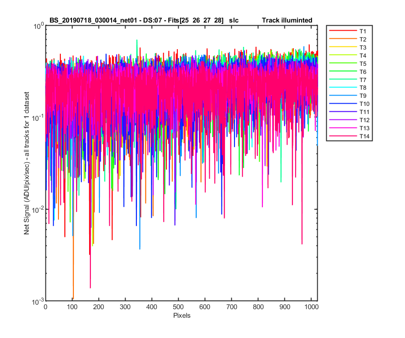
Task: Click the y-axis tick label 10^0
Action: point(39,26)
